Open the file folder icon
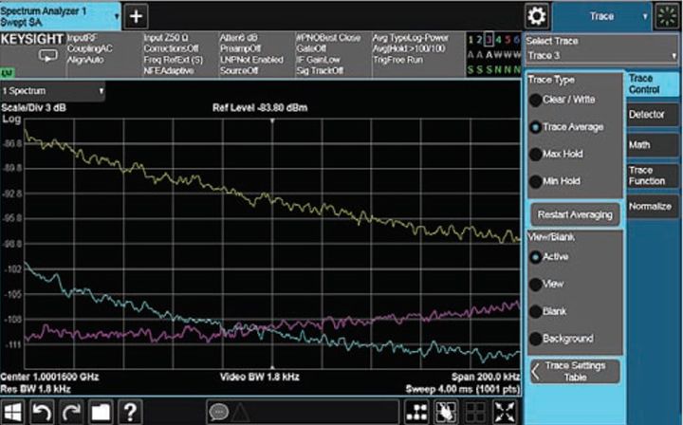 point(100,412)
